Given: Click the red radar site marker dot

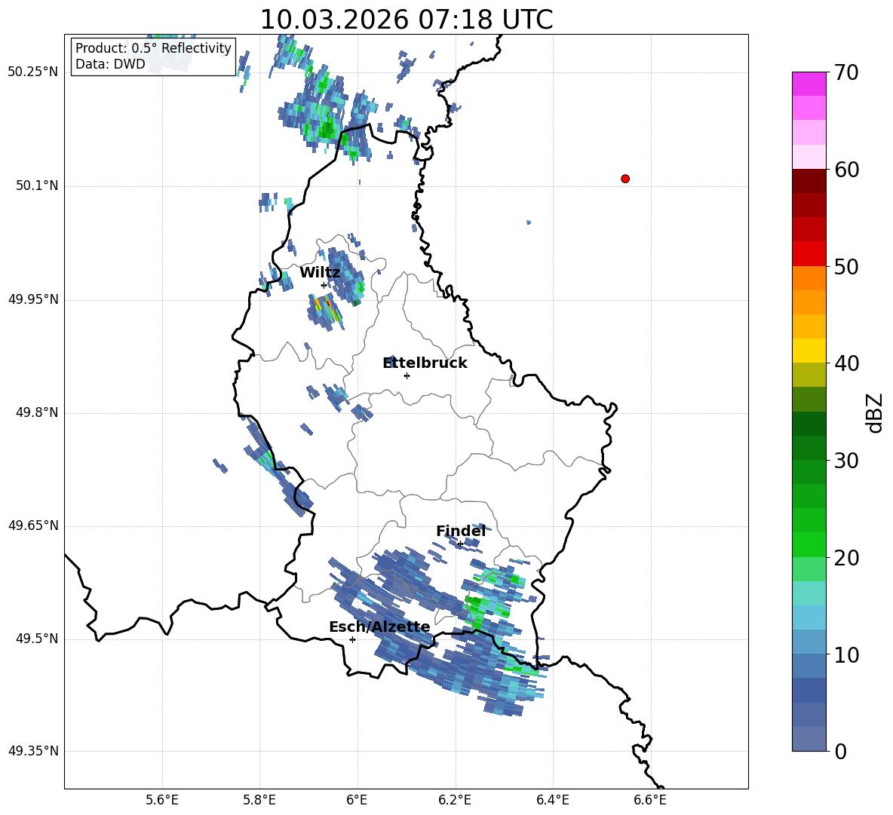Looking at the screenshot, I should (x=625, y=179).
